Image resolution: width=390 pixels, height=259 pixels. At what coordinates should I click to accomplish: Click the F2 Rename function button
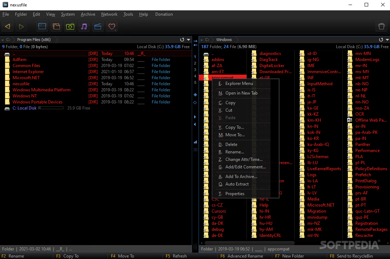click(13, 256)
